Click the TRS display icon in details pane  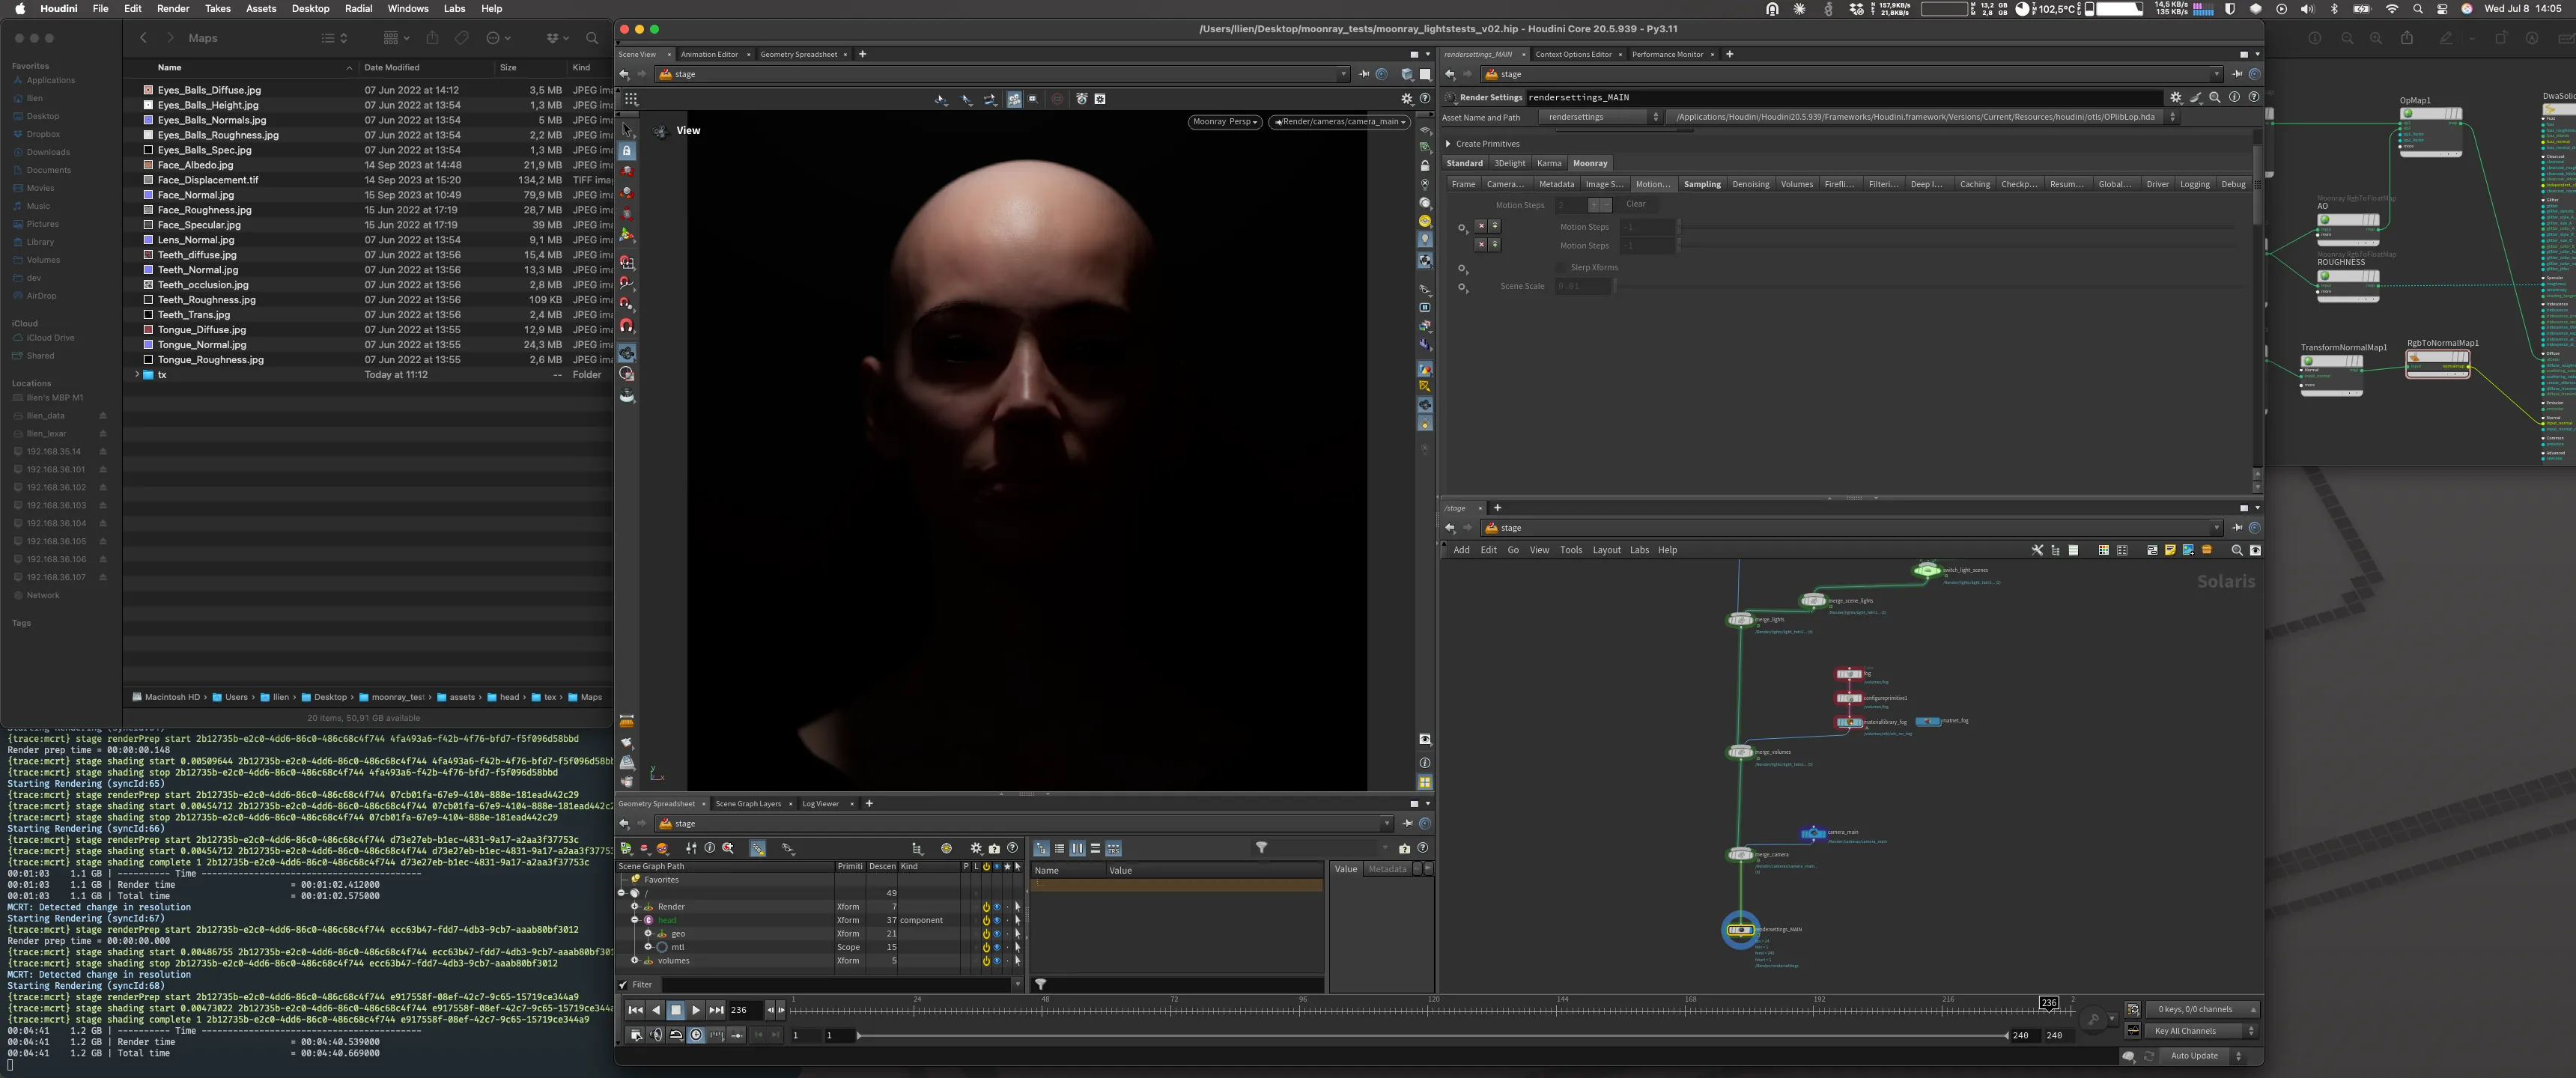1113,848
